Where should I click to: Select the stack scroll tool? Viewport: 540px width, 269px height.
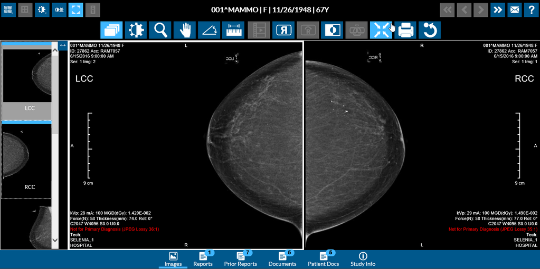(x=111, y=31)
